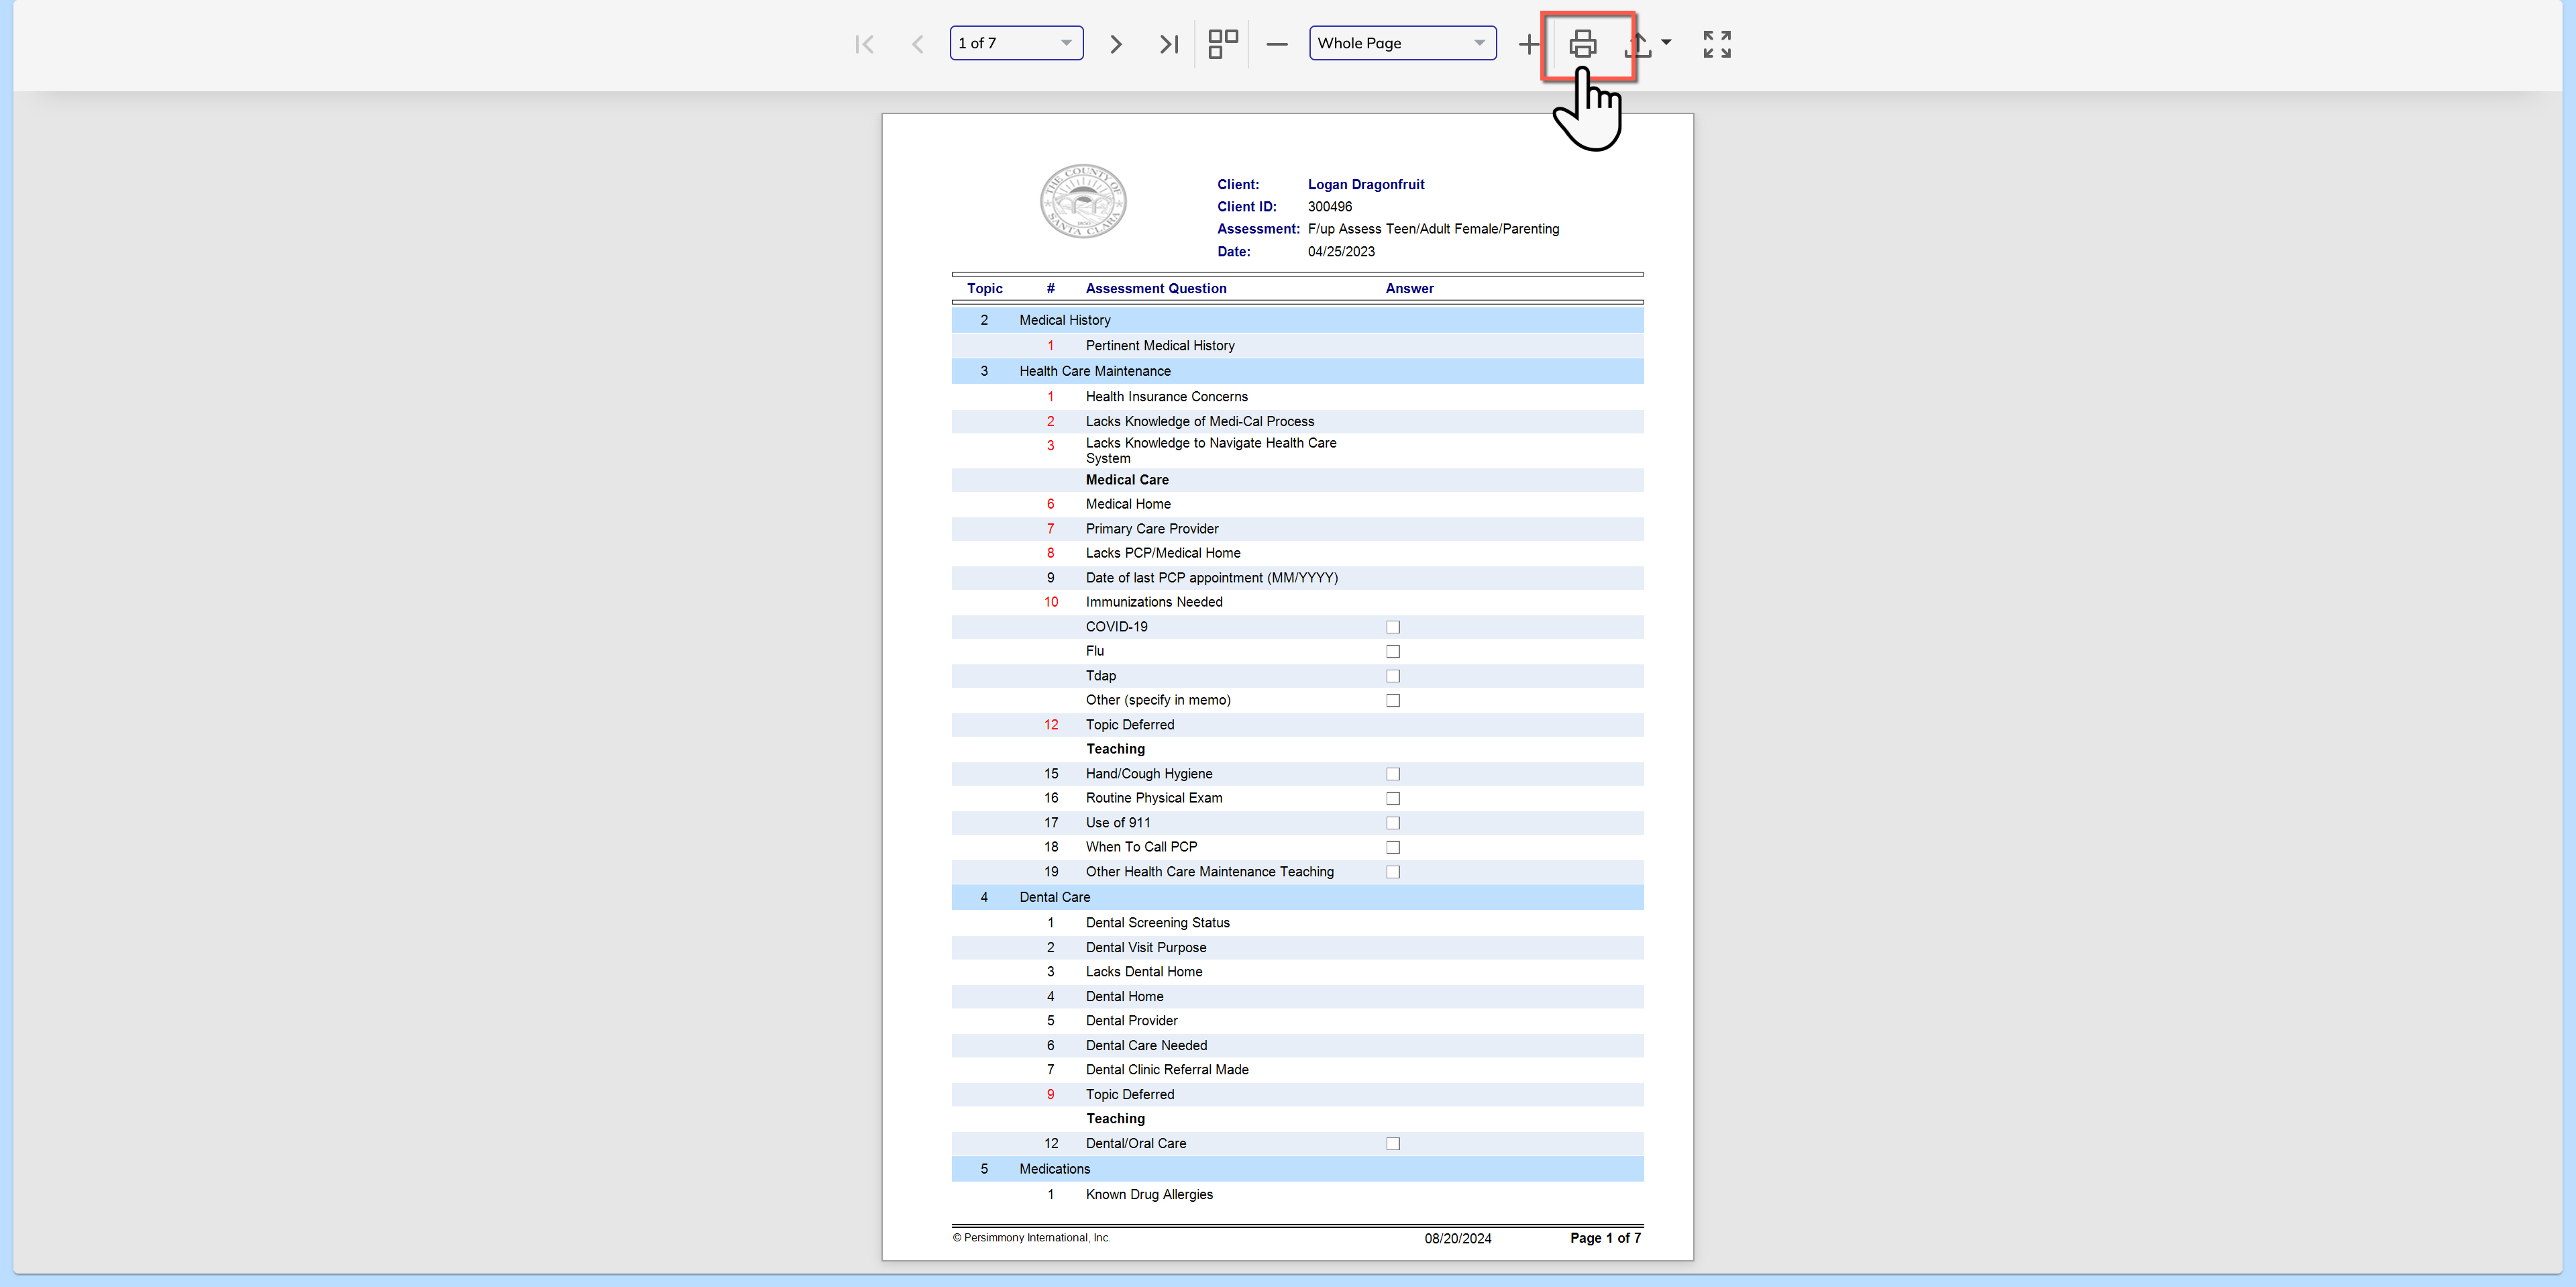Screen dimensions: 2576x1287
Task: Jump to the last page
Action: pyautogui.click(x=1168, y=44)
